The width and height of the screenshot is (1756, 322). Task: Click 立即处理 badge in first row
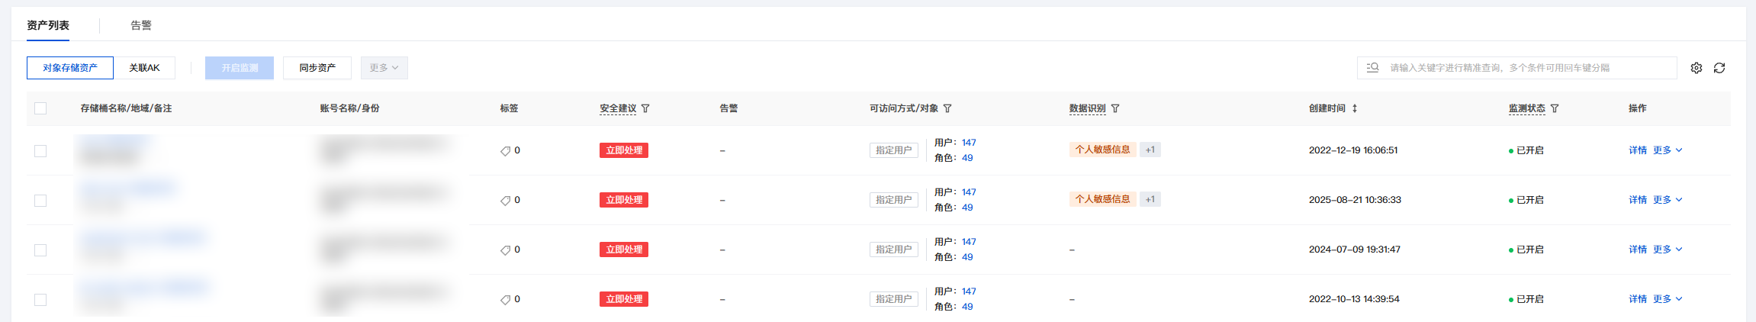624,150
